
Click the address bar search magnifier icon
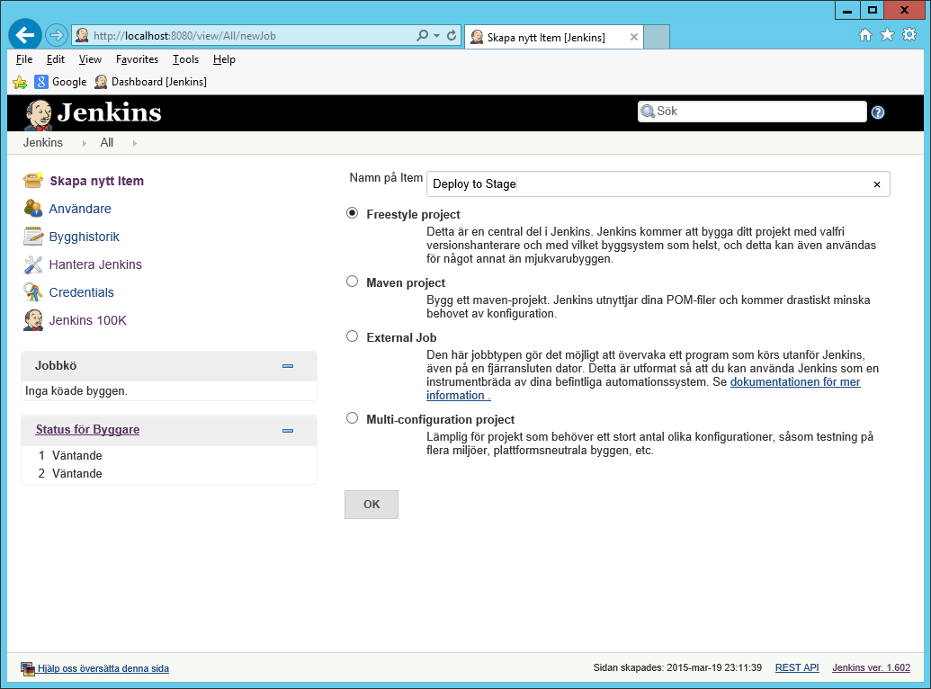pyautogui.click(x=422, y=35)
